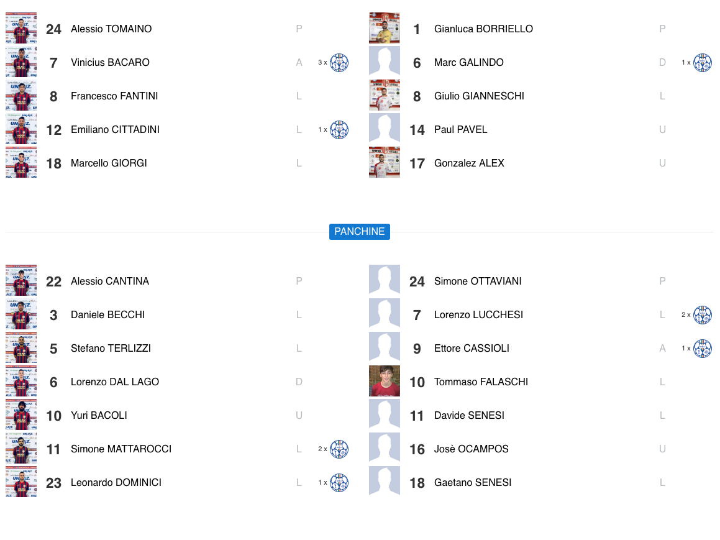Open Alessio TOMAINO player photo

(x=21, y=29)
